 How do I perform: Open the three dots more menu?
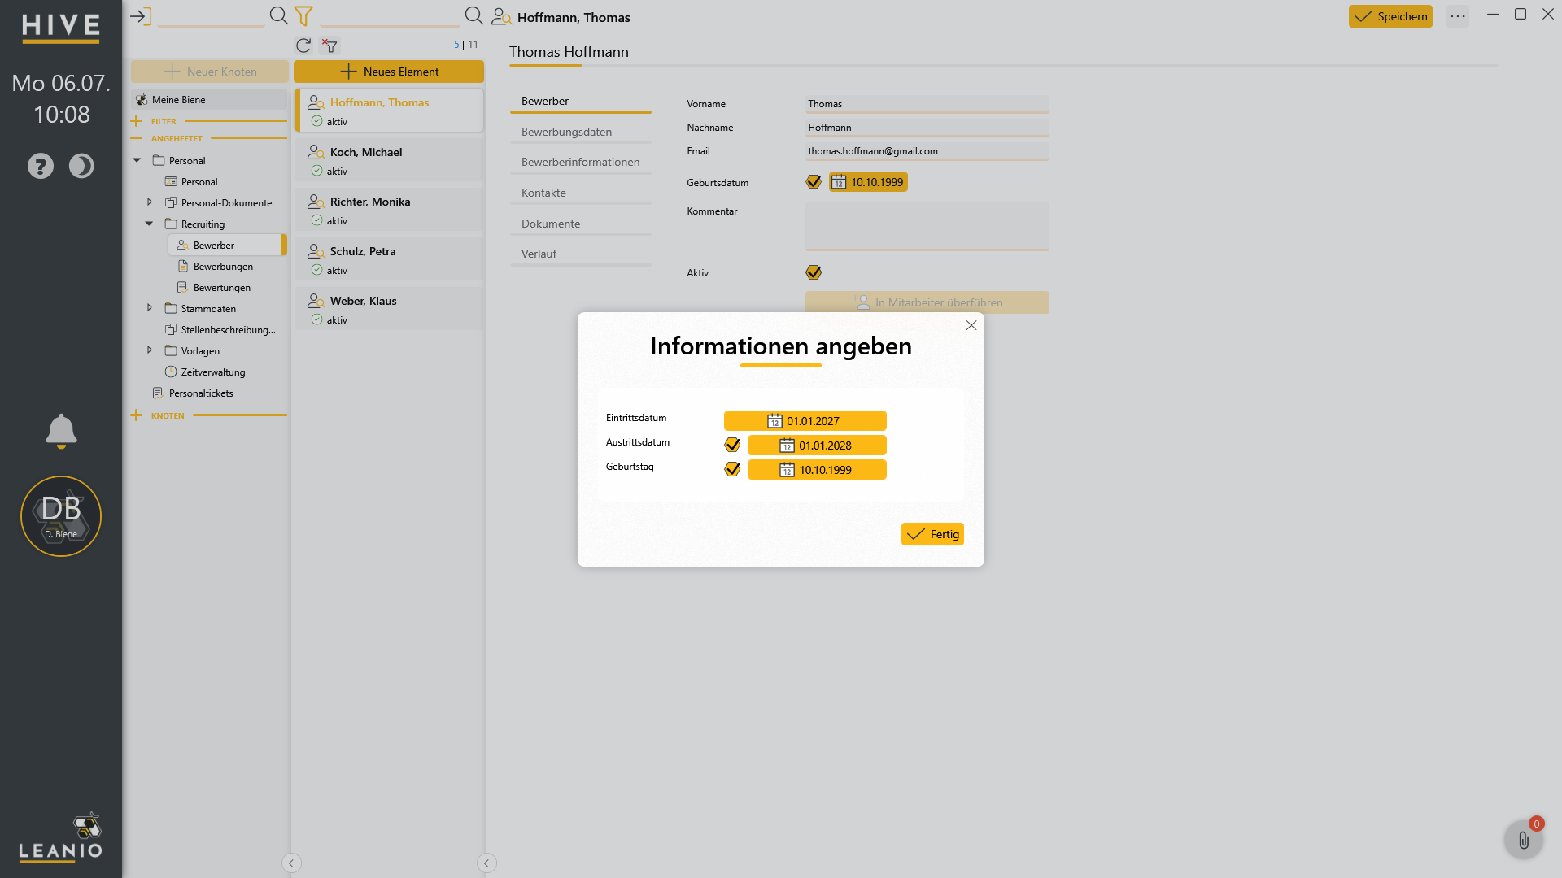[1458, 16]
